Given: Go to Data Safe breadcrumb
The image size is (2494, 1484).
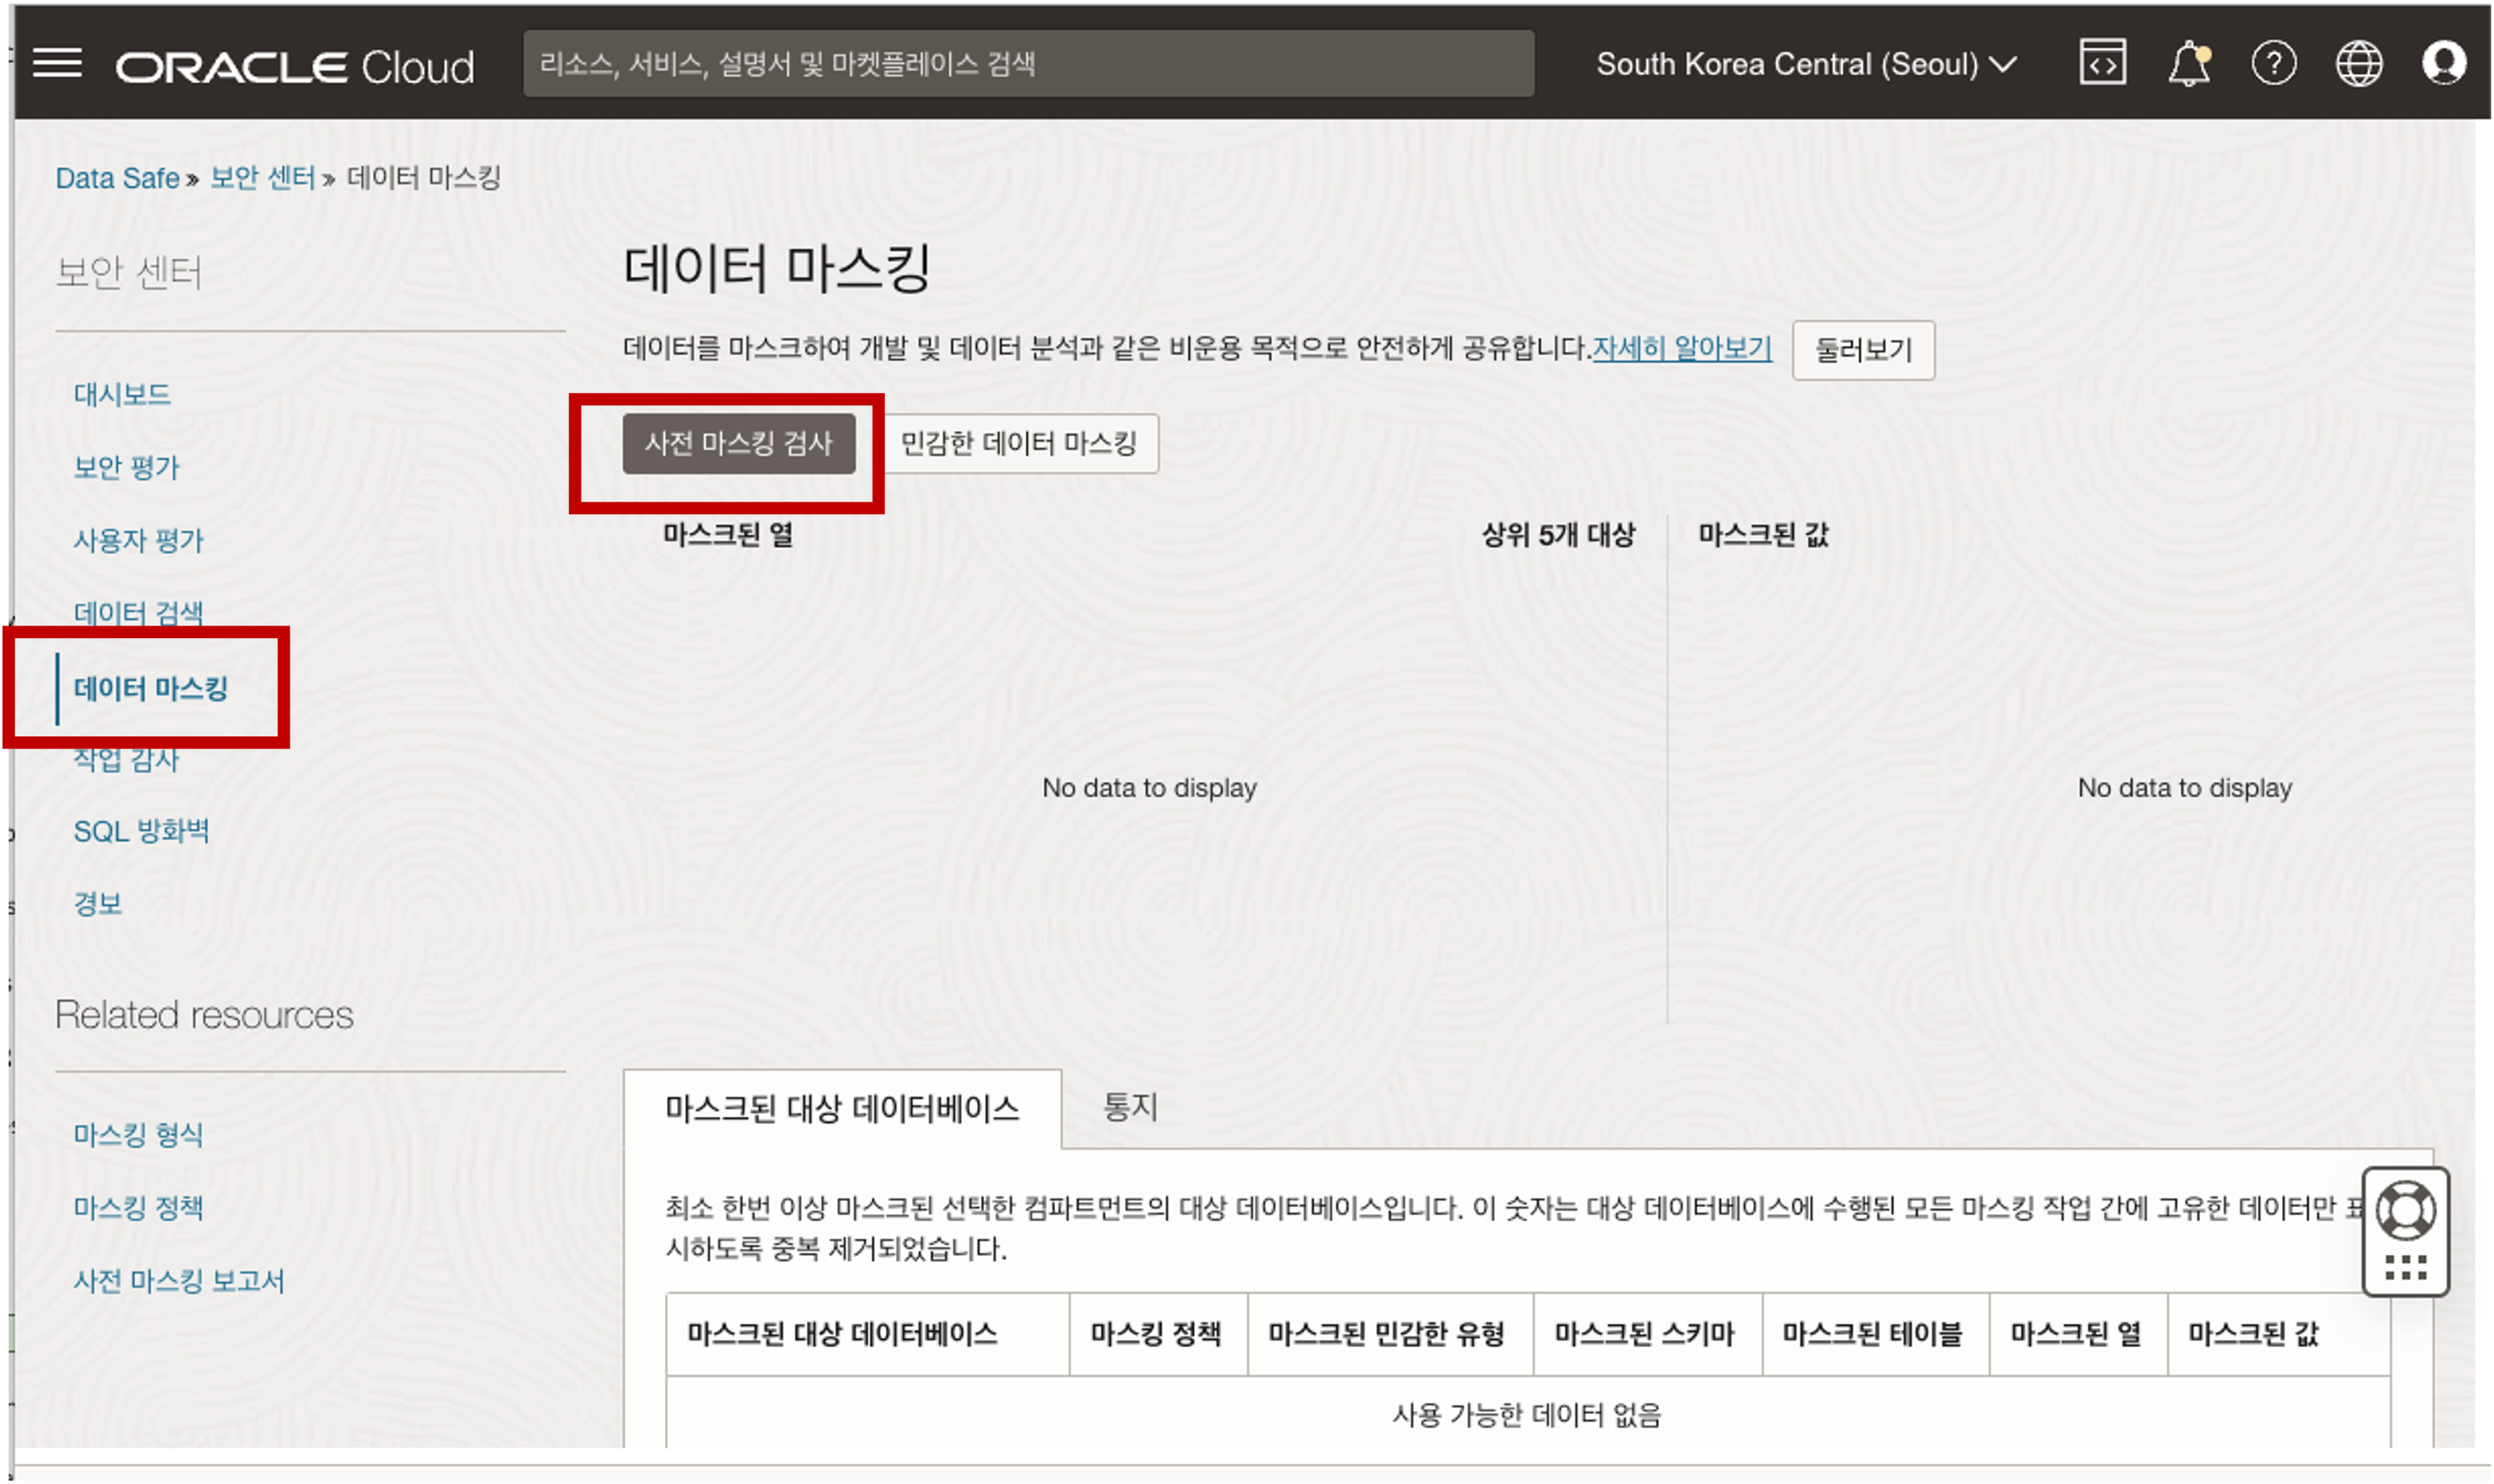Looking at the screenshot, I should coord(117,178).
